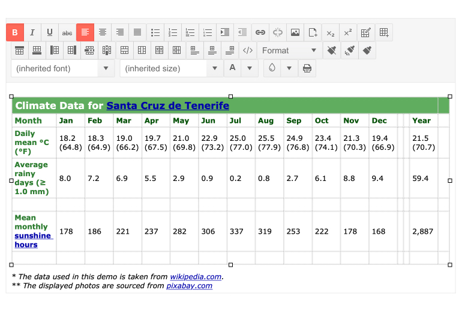Image resolution: width=462 pixels, height=329 pixels.
Task: Select the Year sunshine hours cell 2,887
Action: (424, 231)
